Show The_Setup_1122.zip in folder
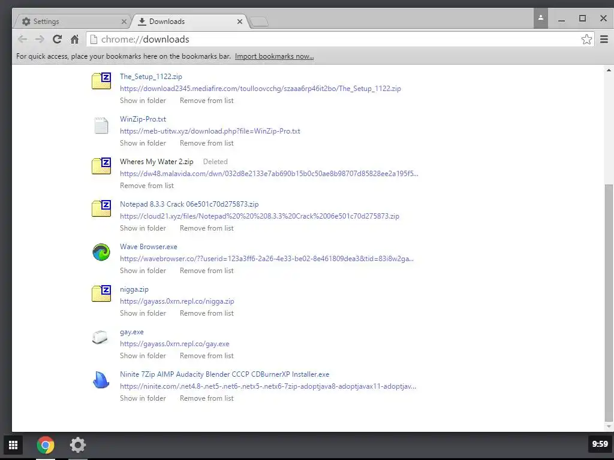Screen dimensions: 614x460 pos(143,101)
